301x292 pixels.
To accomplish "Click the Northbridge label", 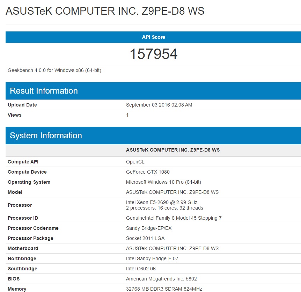I will 22,258.
